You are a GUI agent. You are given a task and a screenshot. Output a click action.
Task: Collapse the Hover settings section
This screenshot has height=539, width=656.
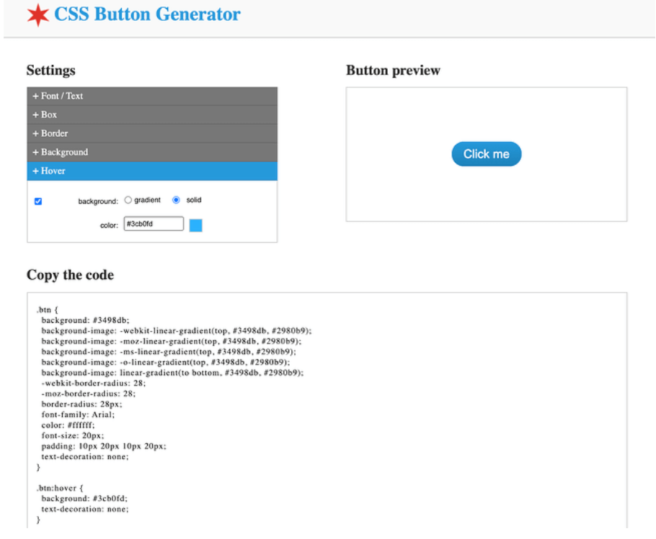click(152, 171)
